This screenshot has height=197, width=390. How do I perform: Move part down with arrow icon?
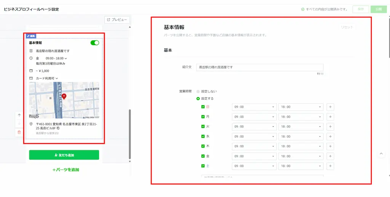coord(19,123)
